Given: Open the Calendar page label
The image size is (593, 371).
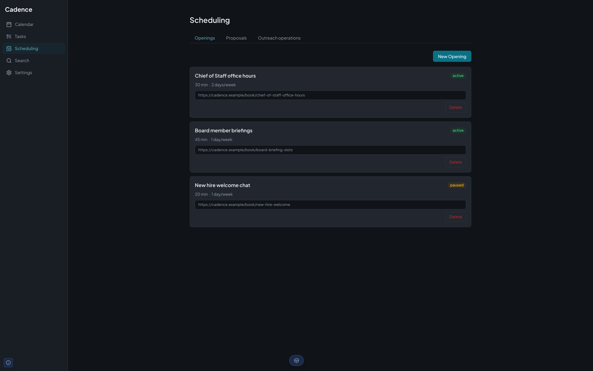Looking at the screenshot, I should point(24,24).
